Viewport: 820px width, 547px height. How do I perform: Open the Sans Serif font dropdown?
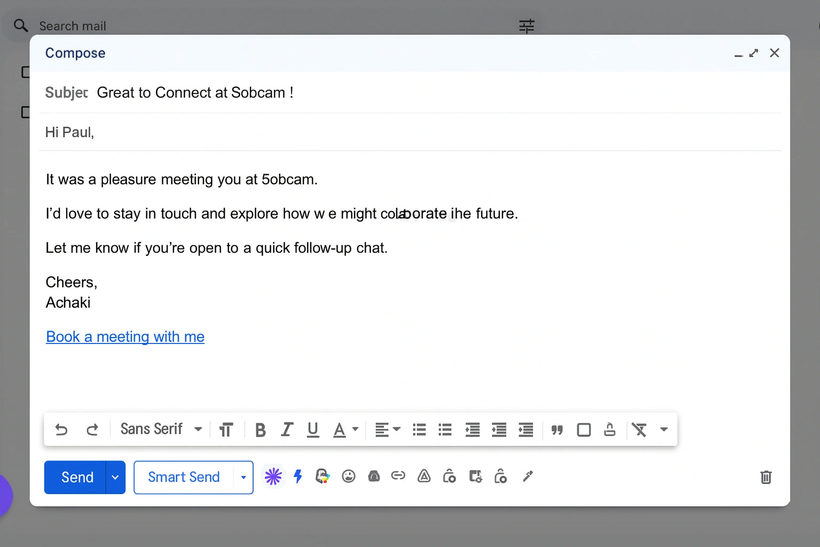point(161,429)
